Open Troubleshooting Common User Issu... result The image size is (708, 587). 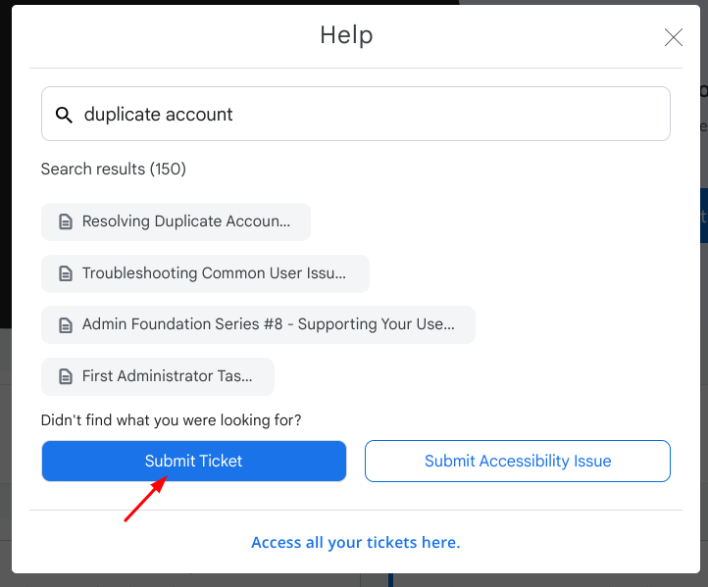tap(206, 273)
